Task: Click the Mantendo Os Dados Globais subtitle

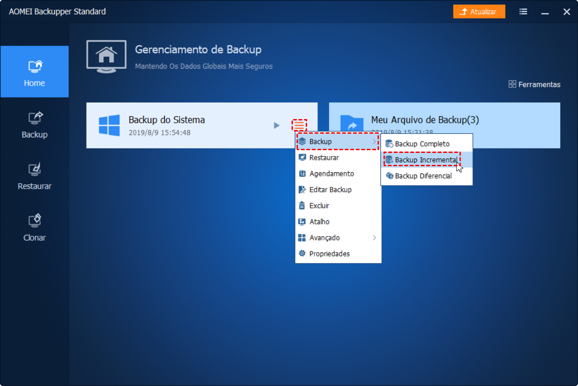Action: coord(204,66)
